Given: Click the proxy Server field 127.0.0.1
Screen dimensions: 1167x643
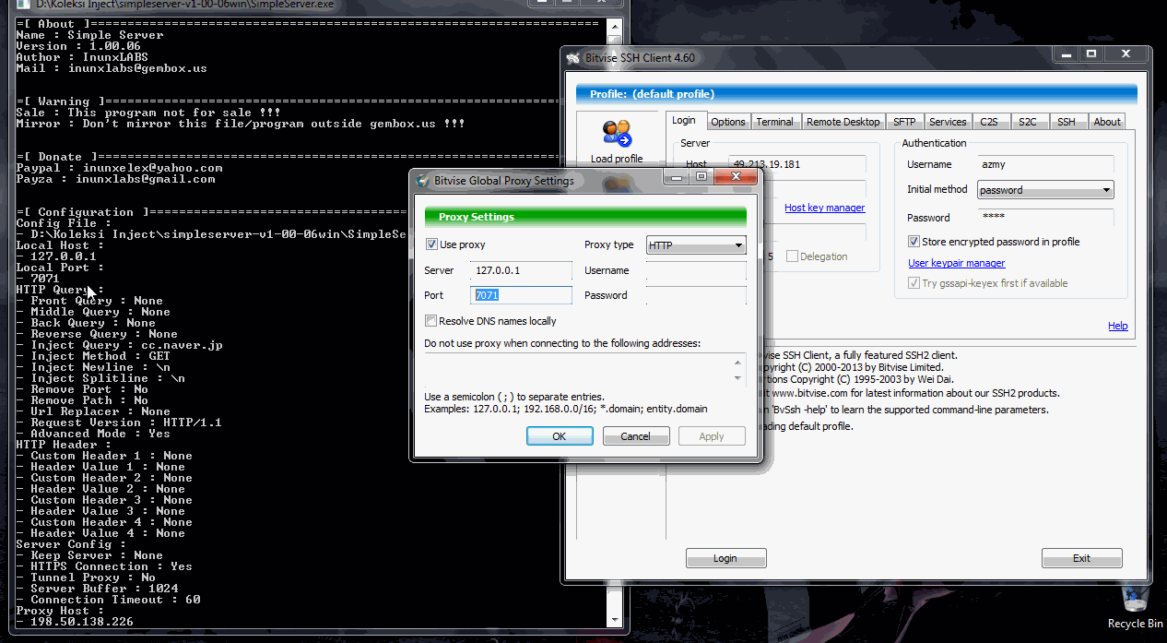Looking at the screenshot, I should 522,270.
